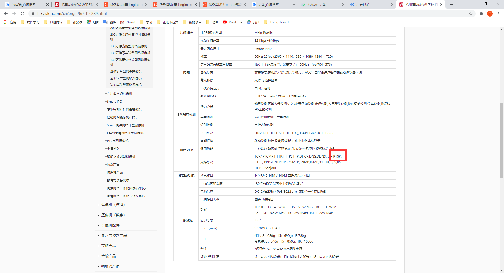Open the extensions puzzle icon

pyautogui.click(x=481, y=14)
